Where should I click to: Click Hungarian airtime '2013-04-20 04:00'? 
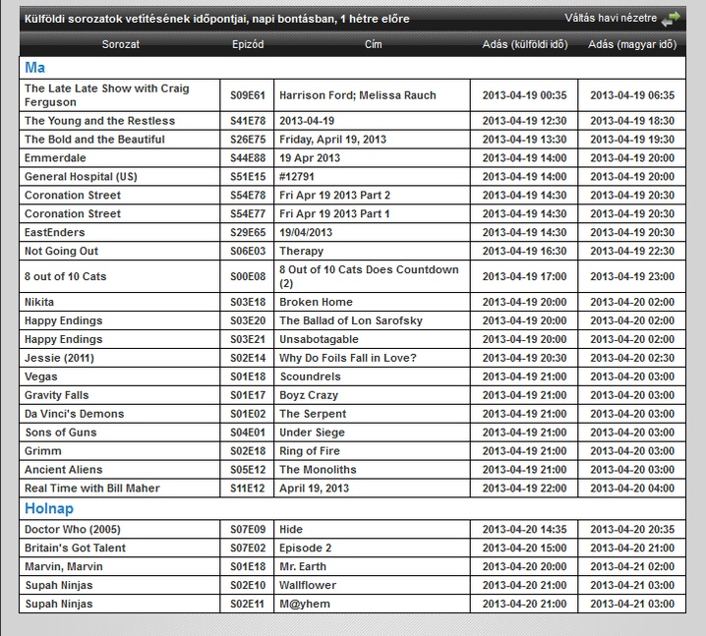[x=632, y=488]
